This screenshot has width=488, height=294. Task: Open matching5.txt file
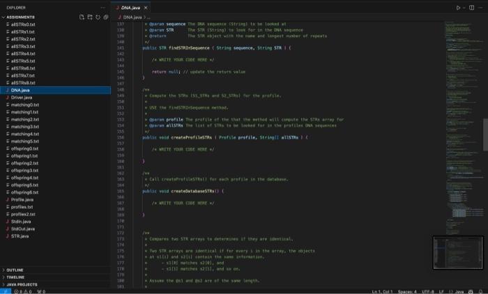[x=25, y=141]
